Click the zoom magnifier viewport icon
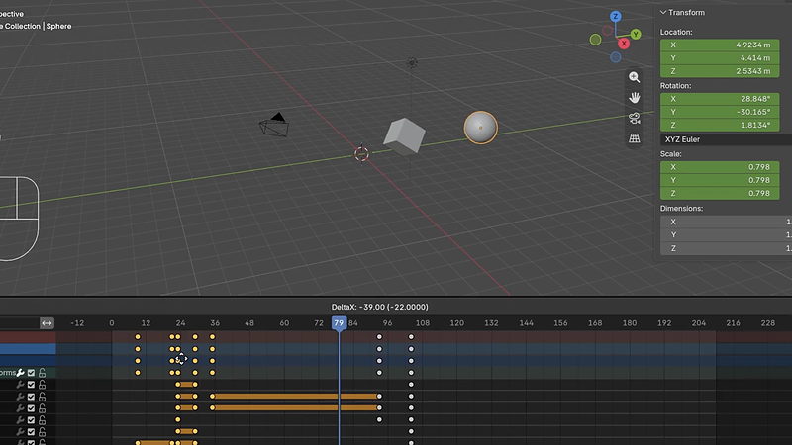This screenshot has width=792, height=445. [635, 77]
